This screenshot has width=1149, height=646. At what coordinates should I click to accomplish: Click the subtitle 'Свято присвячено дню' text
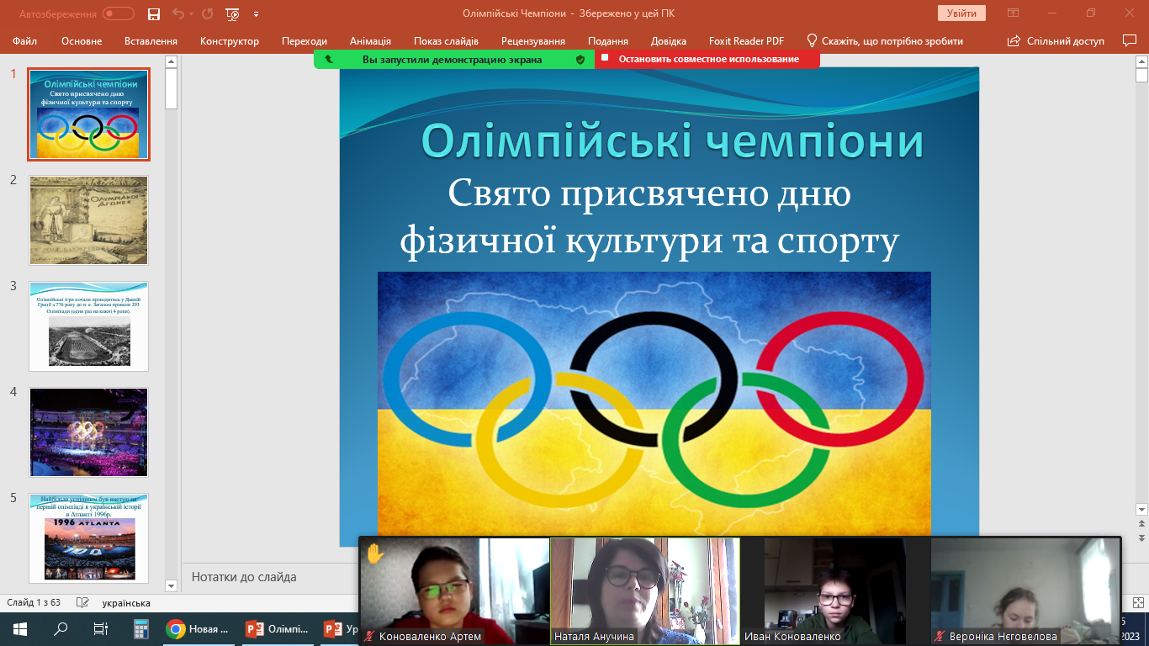(649, 193)
